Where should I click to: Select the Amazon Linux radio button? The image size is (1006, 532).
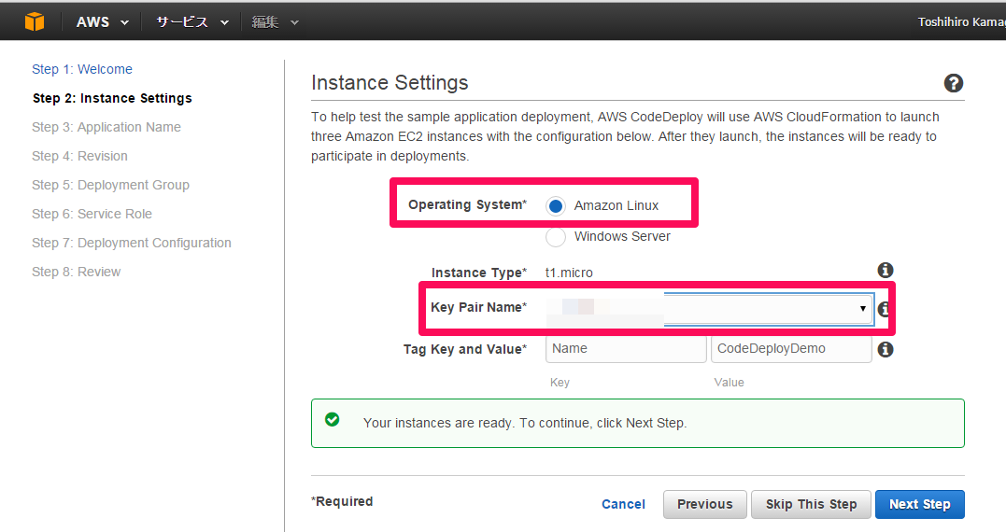pyautogui.click(x=556, y=205)
